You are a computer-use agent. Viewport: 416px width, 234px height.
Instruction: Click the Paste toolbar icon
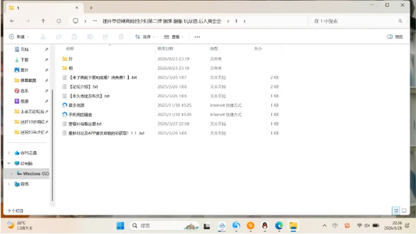tap(74, 37)
